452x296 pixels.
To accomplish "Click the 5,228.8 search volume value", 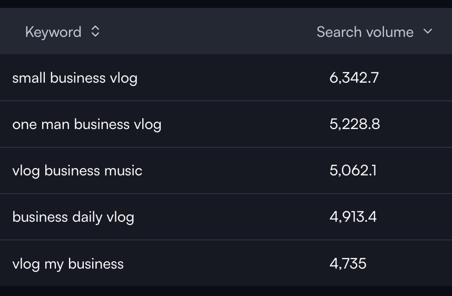I will pyautogui.click(x=355, y=124).
